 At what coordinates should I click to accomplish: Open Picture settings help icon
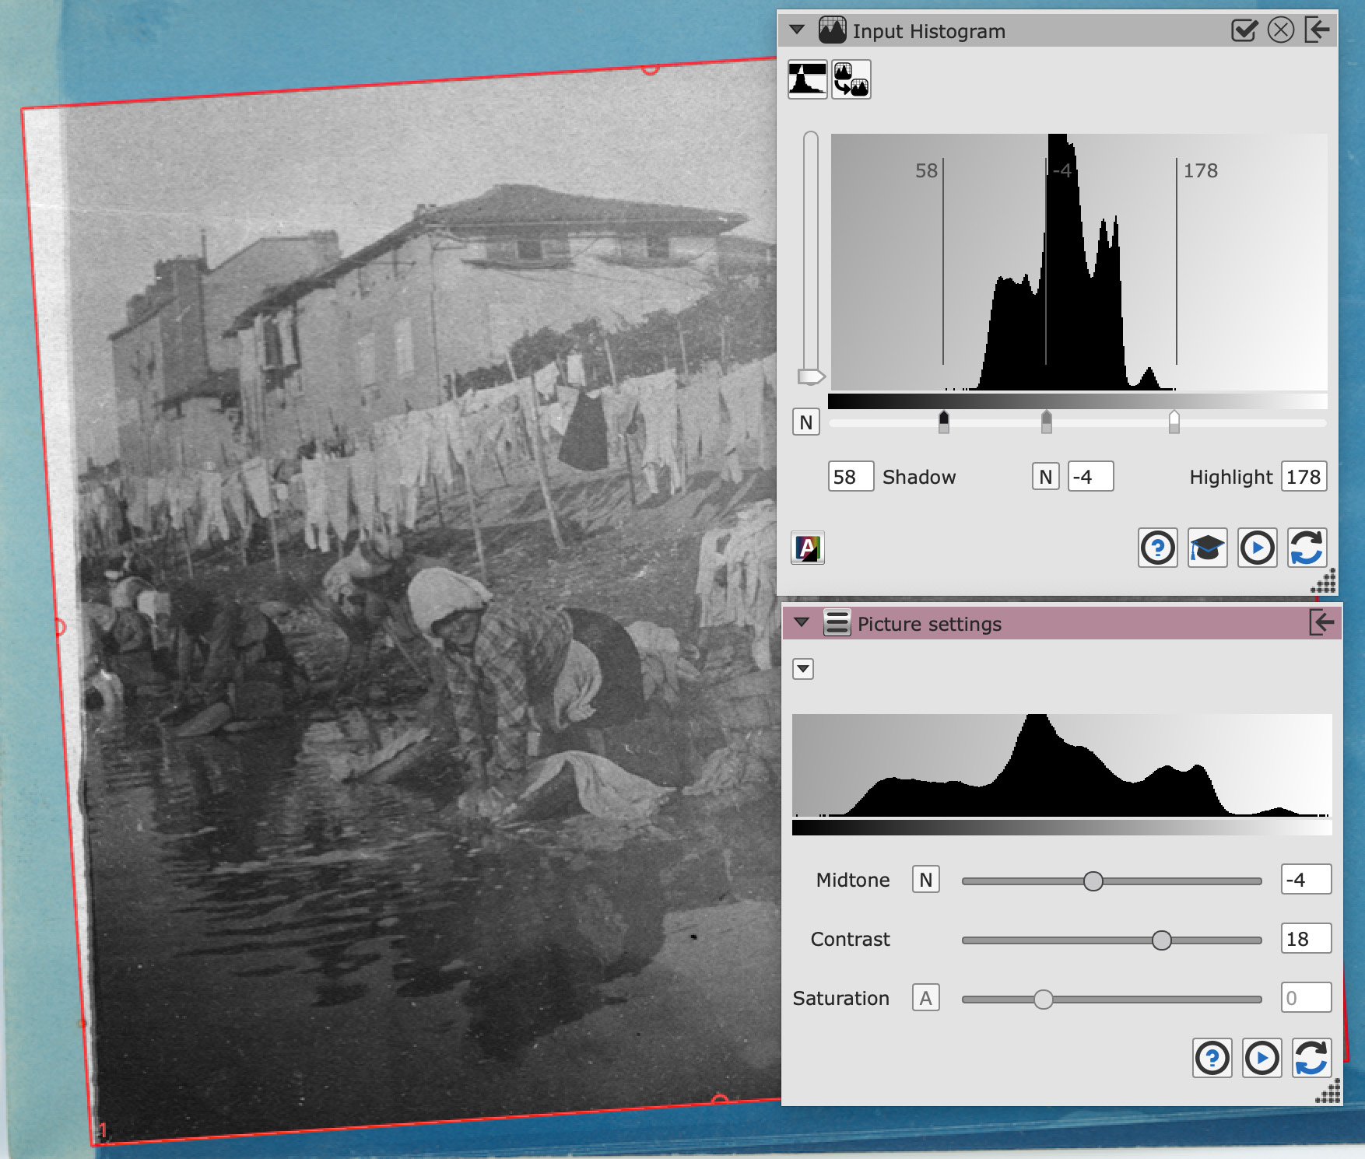(1212, 1058)
